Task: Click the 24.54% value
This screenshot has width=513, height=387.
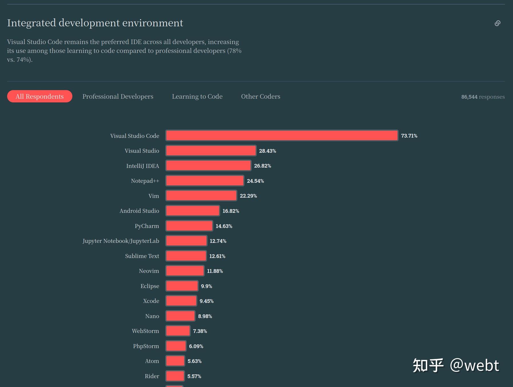Action: pos(255,181)
